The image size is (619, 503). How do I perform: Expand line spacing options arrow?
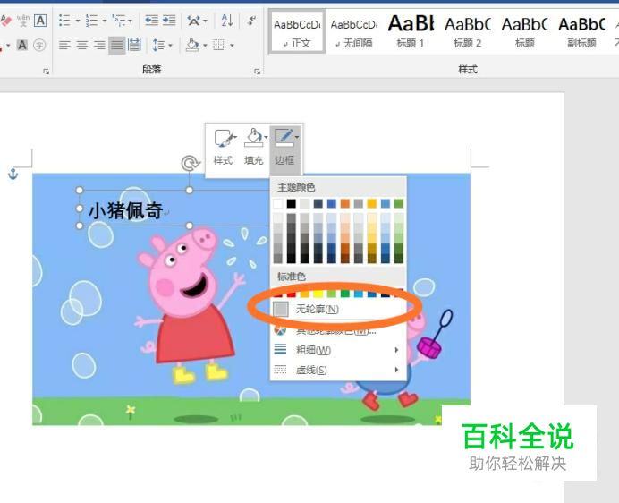pos(171,46)
